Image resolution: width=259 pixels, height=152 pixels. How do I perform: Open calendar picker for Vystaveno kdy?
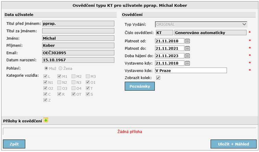point(187,63)
